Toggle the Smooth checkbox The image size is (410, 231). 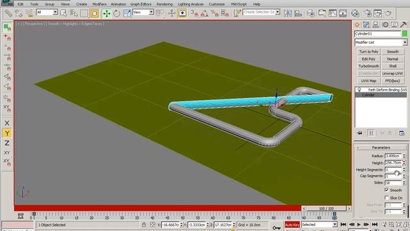(x=386, y=190)
